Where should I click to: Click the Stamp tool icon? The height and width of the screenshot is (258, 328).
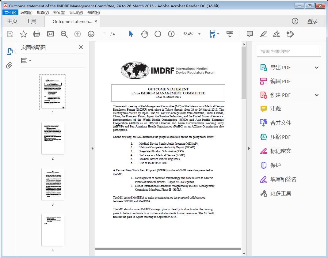pyautogui.click(x=290, y=34)
